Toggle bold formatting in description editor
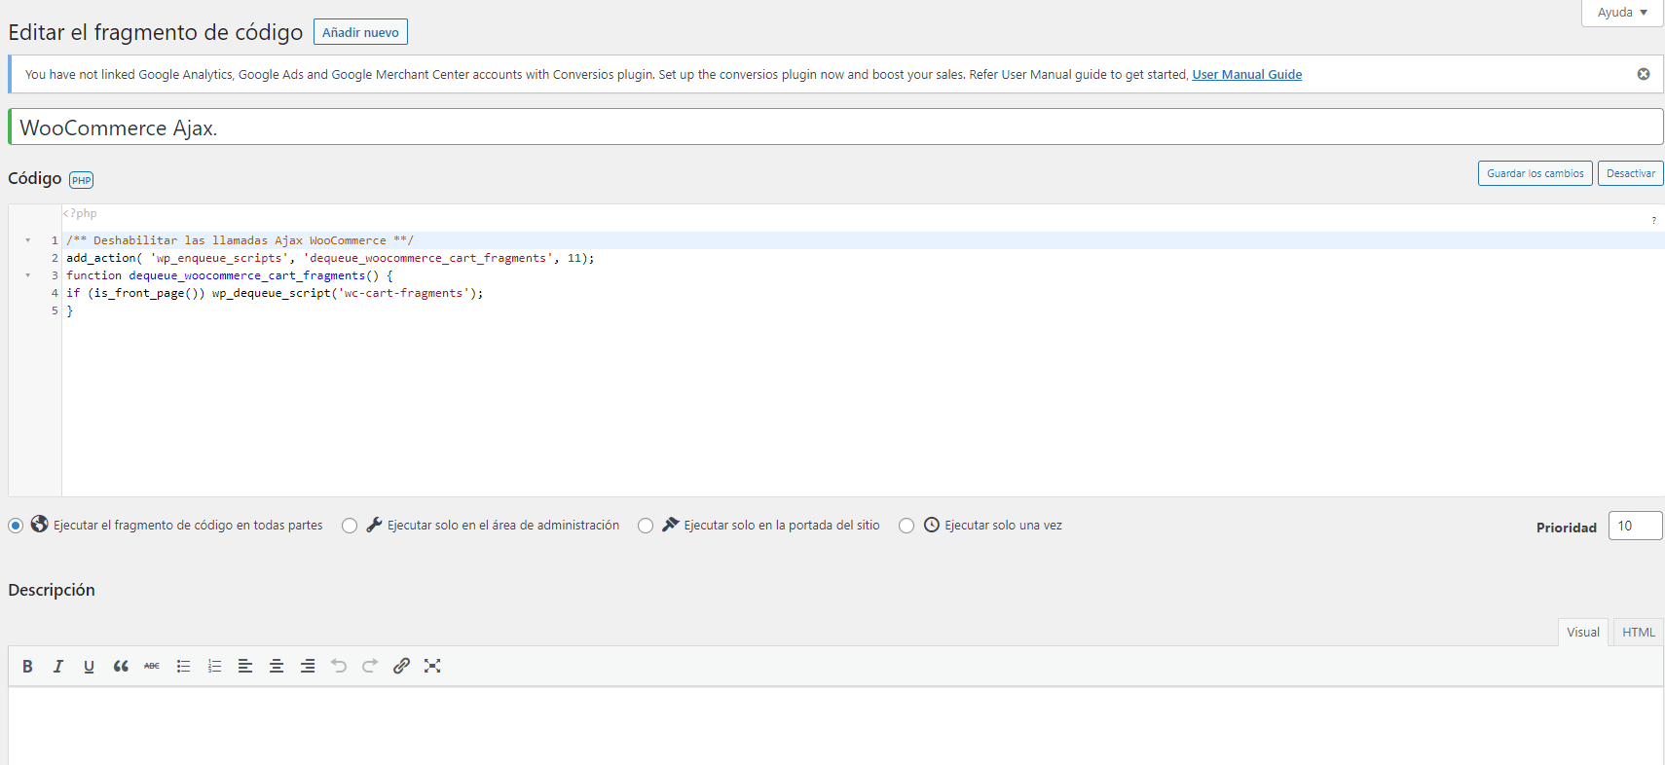Image resolution: width=1665 pixels, height=765 pixels. tap(27, 667)
